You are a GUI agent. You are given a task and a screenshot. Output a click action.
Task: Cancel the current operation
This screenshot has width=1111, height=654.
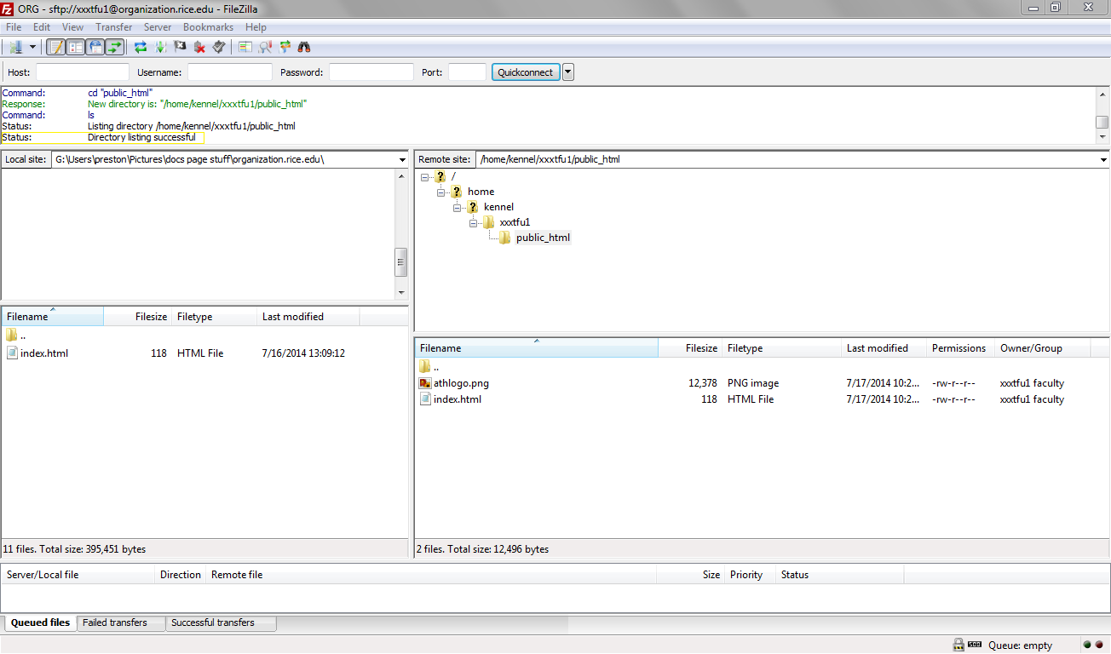180,47
